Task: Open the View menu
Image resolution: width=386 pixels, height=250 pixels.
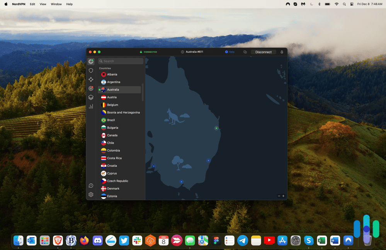Action: coord(43,4)
